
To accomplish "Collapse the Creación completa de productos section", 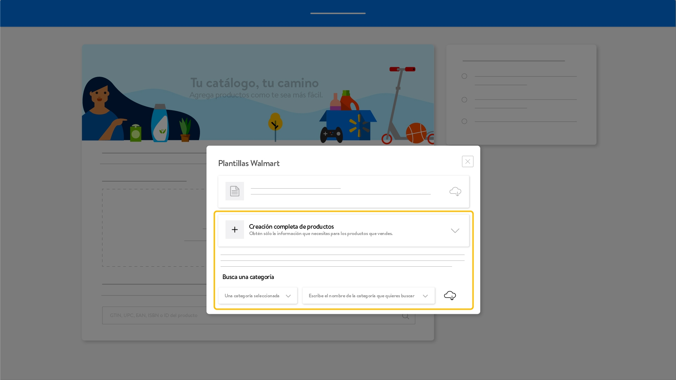I will 455,231.
